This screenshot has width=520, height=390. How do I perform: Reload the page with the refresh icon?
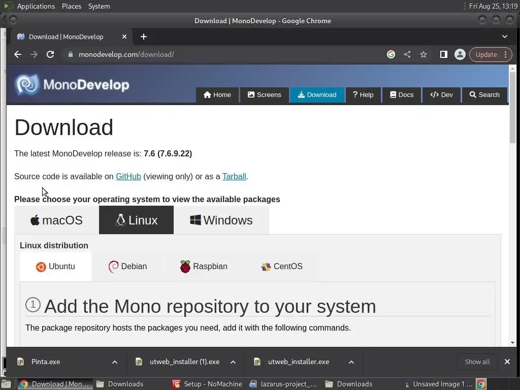point(50,54)
